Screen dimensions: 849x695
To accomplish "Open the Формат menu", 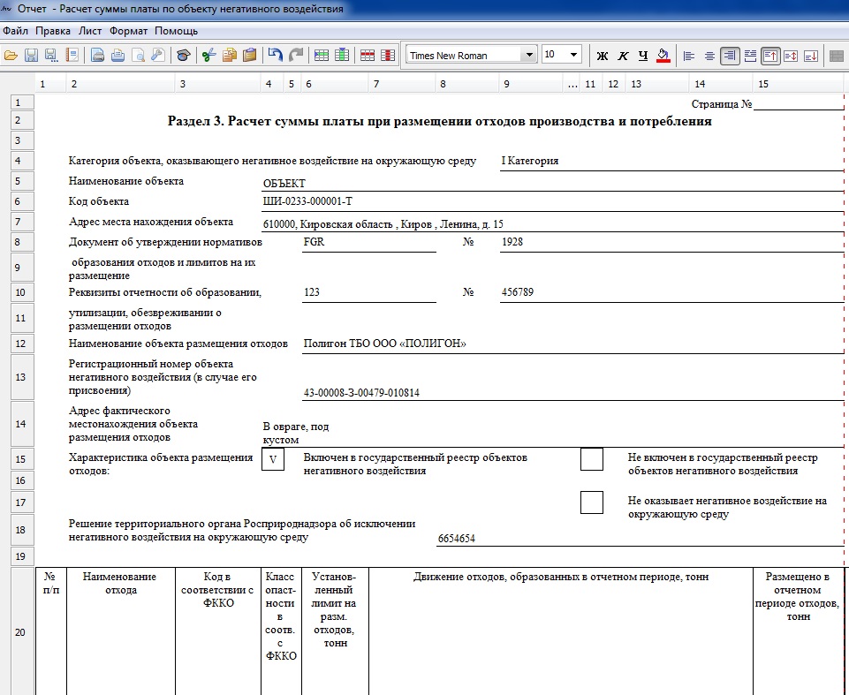I will pos(128,31).
